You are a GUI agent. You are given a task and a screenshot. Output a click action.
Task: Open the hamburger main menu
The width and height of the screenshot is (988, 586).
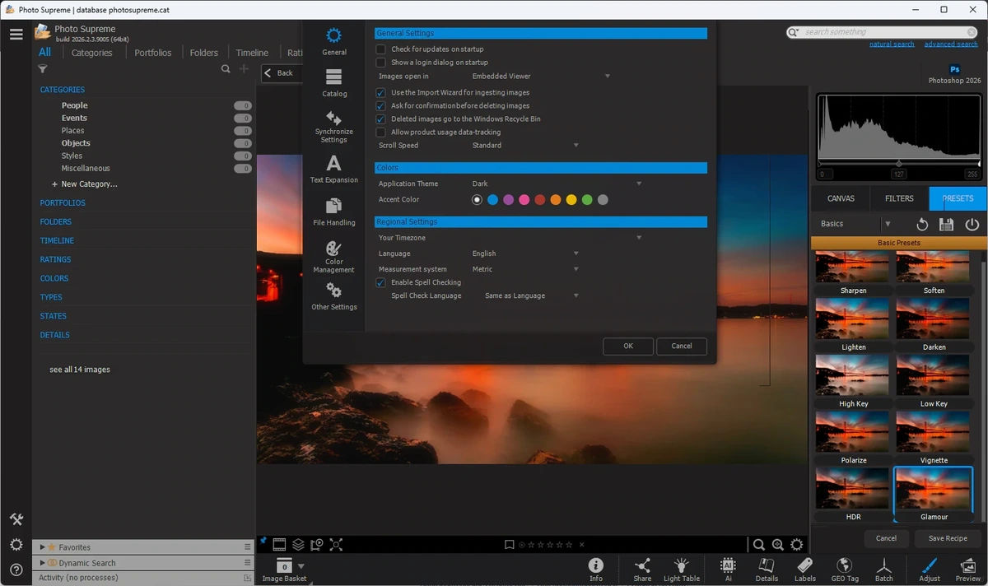[x=16, y=35]
